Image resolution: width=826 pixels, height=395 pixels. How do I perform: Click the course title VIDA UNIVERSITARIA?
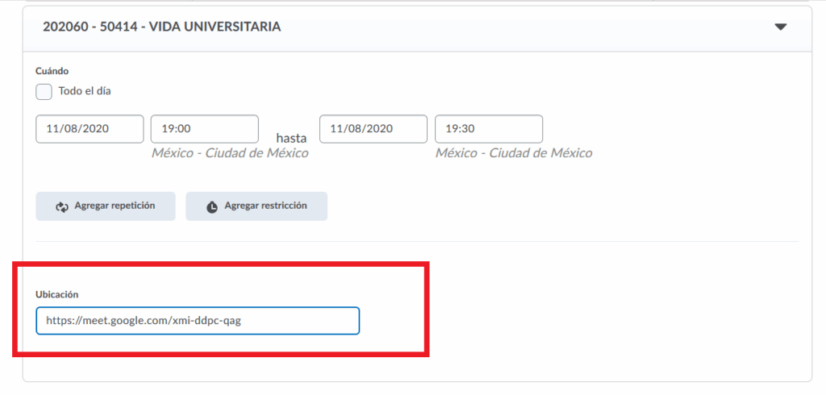(161, 27)
